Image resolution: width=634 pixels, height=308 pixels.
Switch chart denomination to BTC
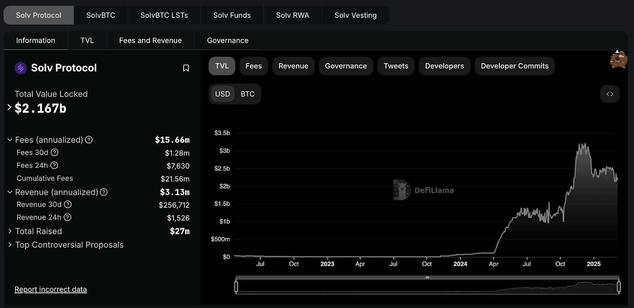click(x=248, y=94)
